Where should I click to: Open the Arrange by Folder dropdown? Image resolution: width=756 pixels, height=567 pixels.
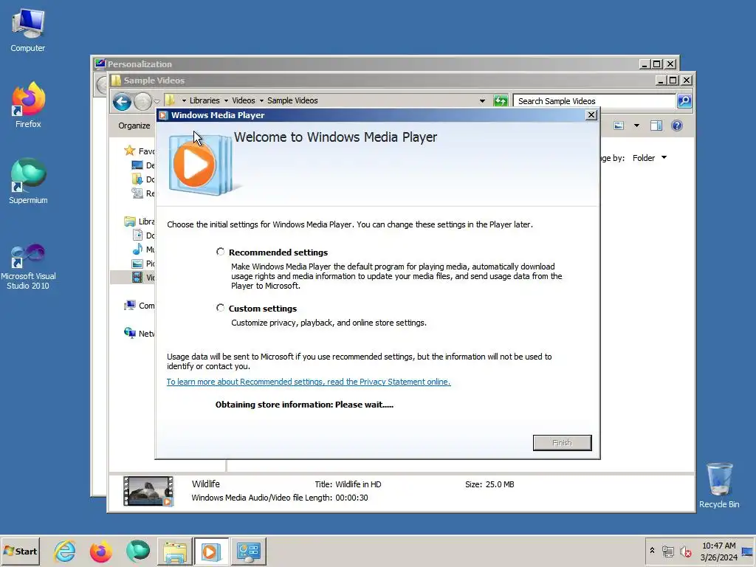[x=650, y=158]
